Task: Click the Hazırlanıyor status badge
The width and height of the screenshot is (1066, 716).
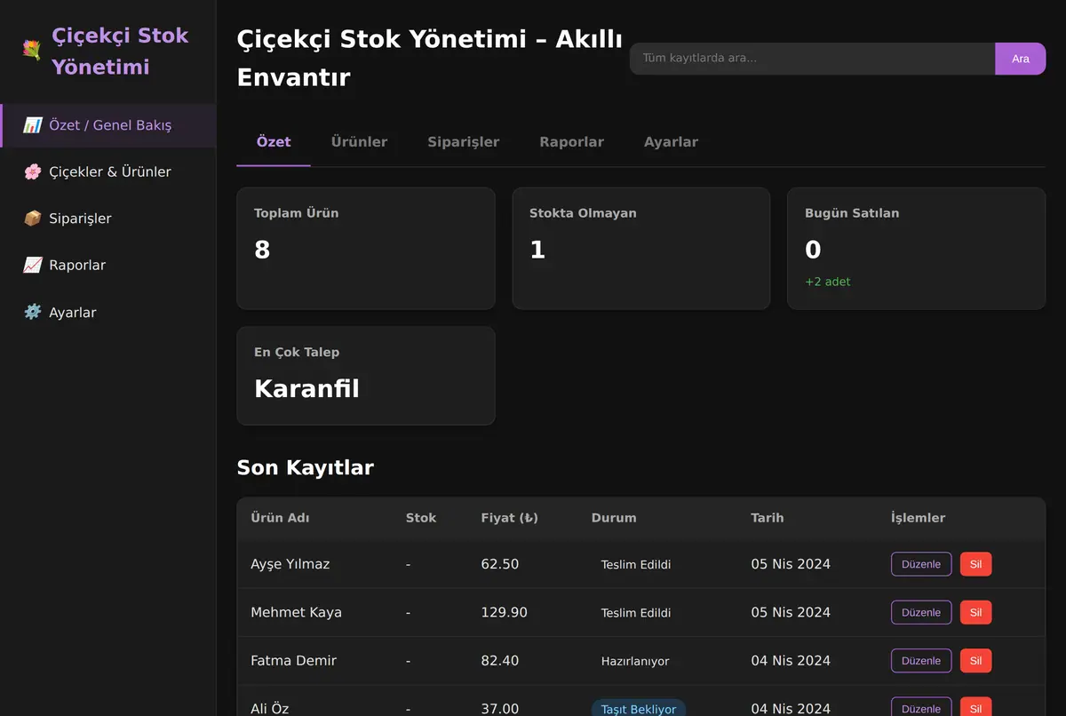Action: pyautogui.click(x=635, y=661)
